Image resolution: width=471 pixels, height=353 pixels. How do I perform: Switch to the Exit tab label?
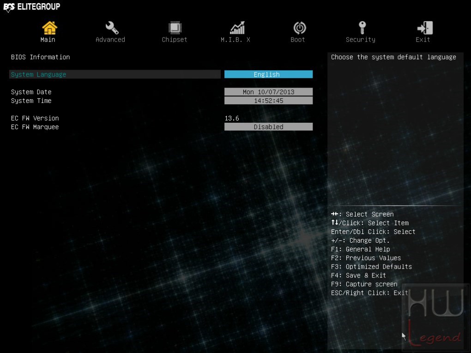(x=423, y=40)
